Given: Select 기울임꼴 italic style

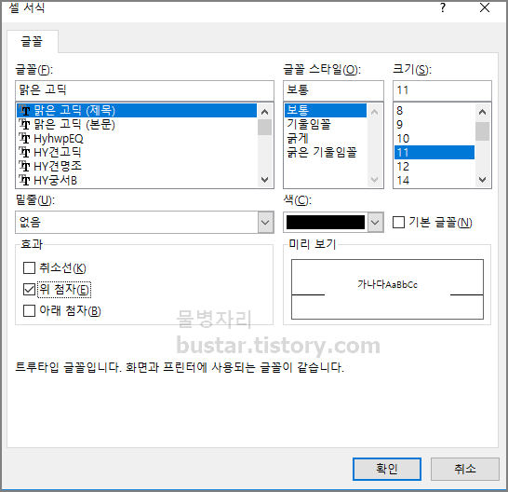Looking at the screenshot, I should (326, 124).
